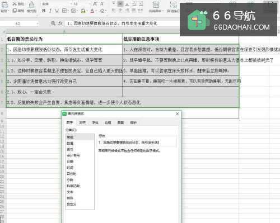Click the Cut scissors icon
The height and width of the screenshot is (223, 280).
[15, 4]
